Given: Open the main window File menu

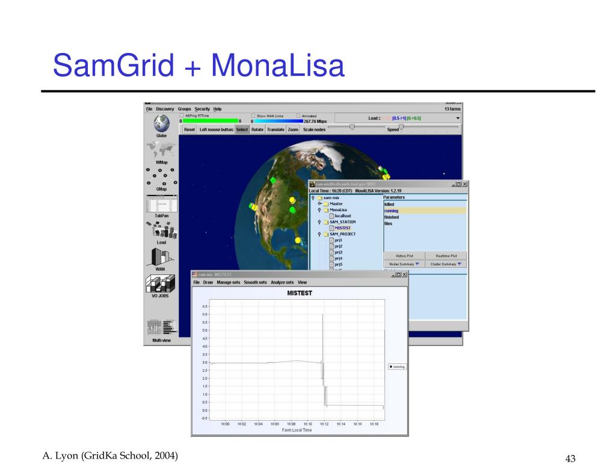Looking at the screenshot, I should 149,109.
